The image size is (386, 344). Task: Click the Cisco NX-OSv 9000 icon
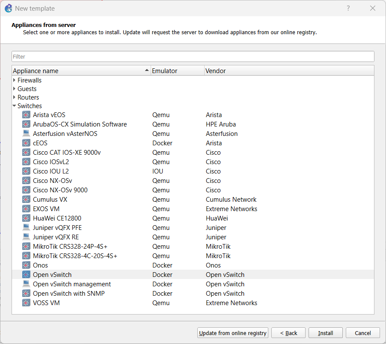pyautogui.click(x=26, y=190)
